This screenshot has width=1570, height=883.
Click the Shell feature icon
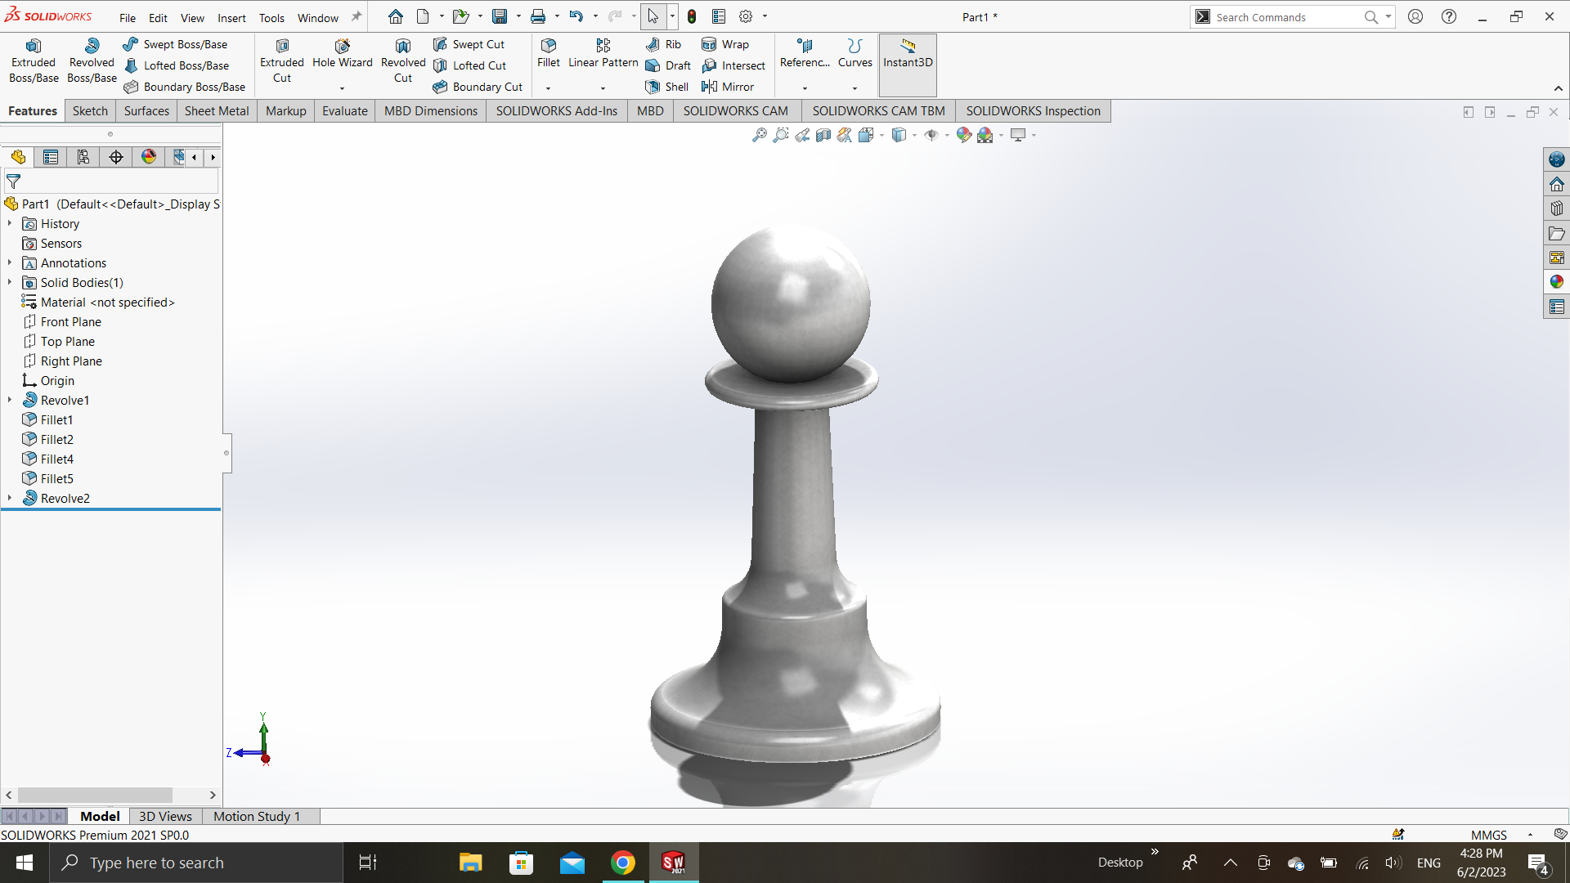(x=653, y=87)
